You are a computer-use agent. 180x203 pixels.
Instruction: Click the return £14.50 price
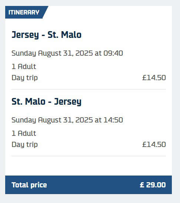pyautogui.click(x=154, y=144)
